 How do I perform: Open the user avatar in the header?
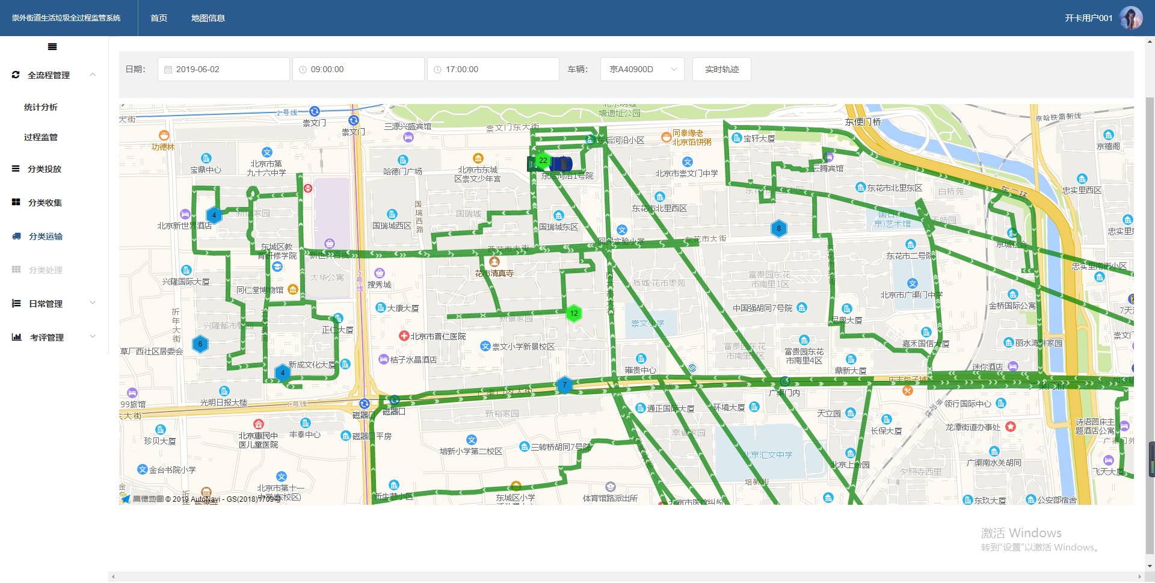coord(1130,18)
